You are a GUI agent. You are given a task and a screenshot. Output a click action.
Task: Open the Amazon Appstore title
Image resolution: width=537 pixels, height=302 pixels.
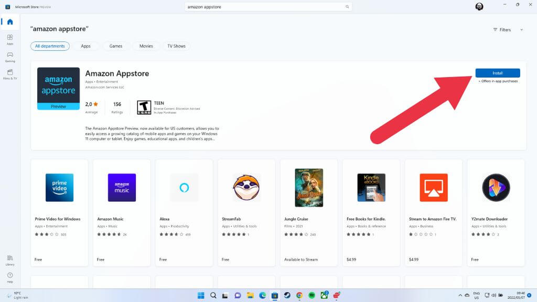tap(117, 73)
